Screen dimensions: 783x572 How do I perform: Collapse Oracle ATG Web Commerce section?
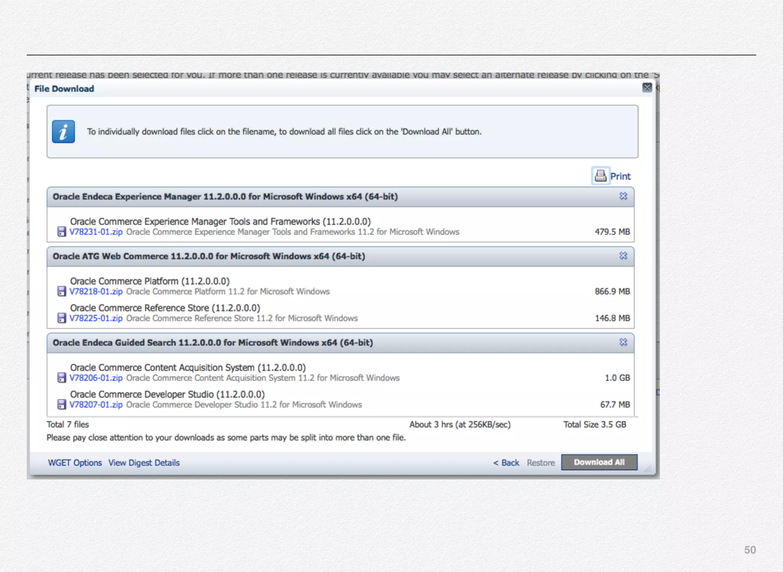pos(623,256)
